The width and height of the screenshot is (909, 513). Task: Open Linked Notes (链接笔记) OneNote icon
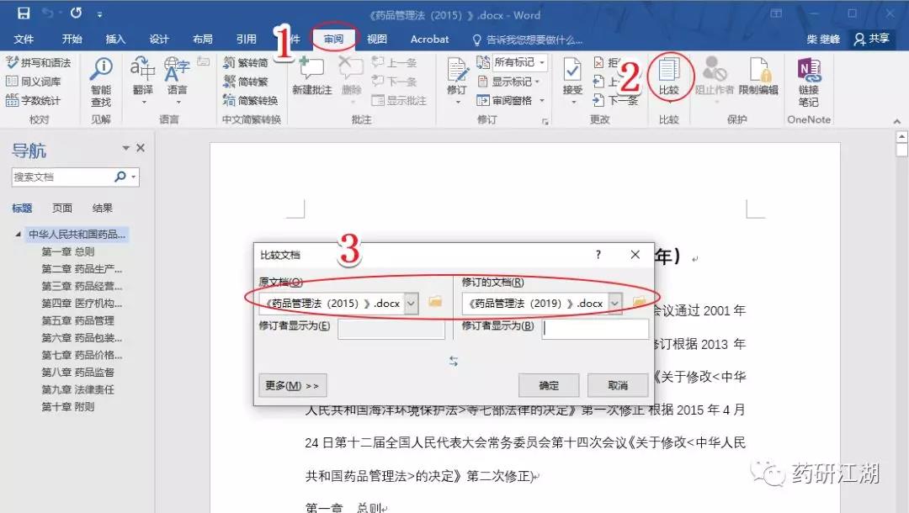click(808, 82)
